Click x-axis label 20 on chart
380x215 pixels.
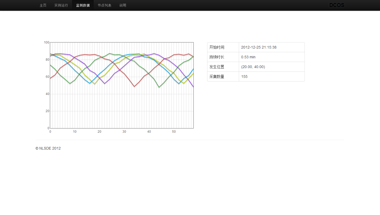click(x=99, y=132)
